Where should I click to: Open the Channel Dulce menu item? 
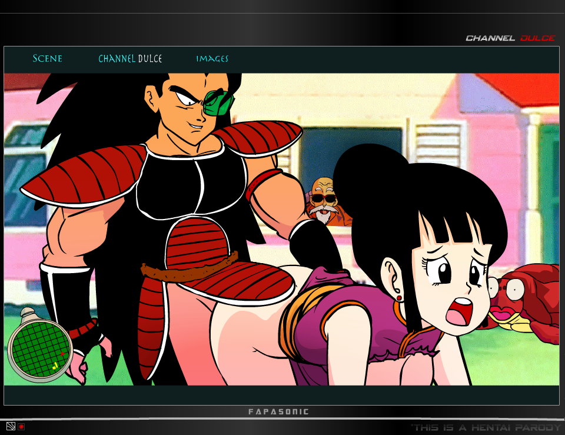coord(130,58)
